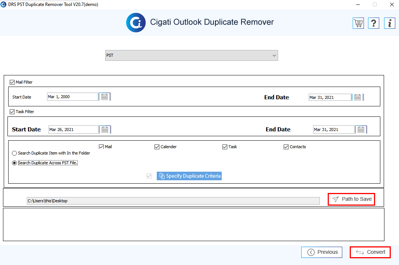
Task: Click the Specify Duplicate Criteria button
Action: coord(189,176)
